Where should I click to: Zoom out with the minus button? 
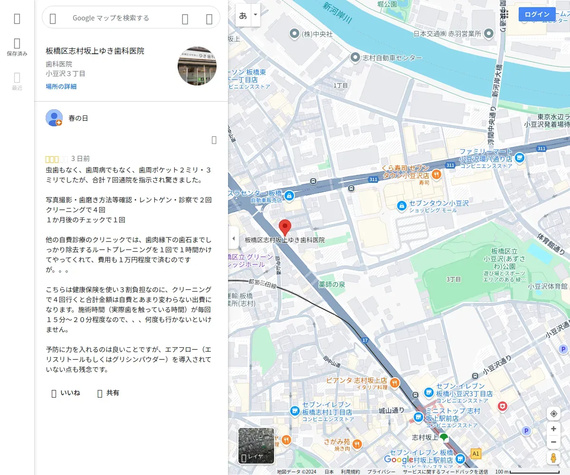(x=553, y=442)
